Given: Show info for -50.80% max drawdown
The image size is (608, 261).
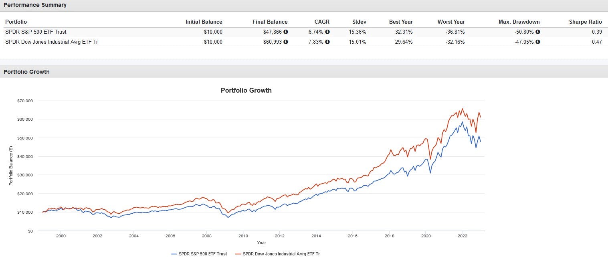Looking at the screenshot, I should click(x=538, y=32).
